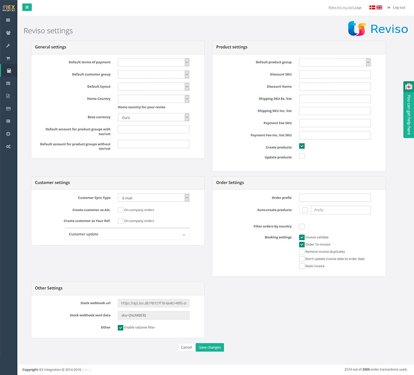414x375 pixels.
Task: Open the Base currency dropdown
Action: click(x=153, y=117)
